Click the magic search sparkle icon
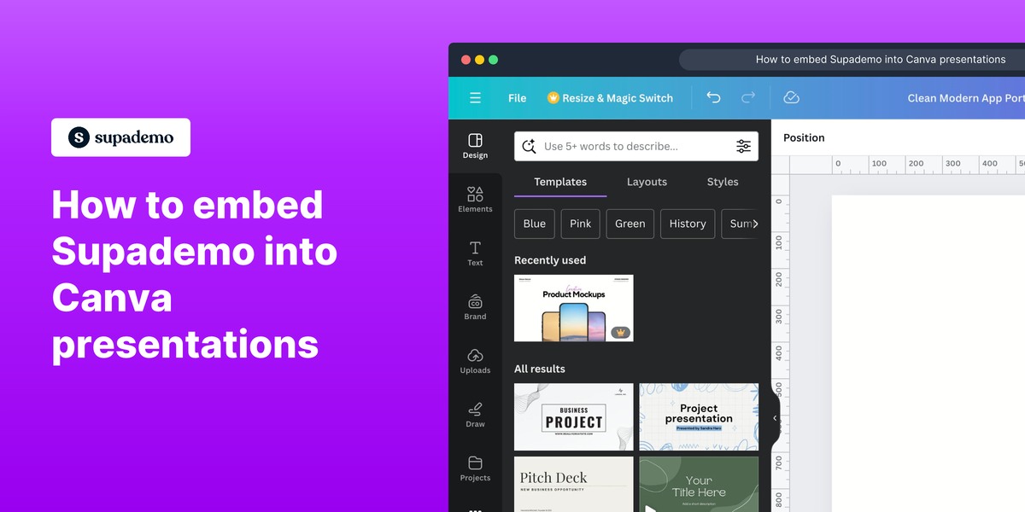This screenshot has height=512, width=1025. pos(529,146)
